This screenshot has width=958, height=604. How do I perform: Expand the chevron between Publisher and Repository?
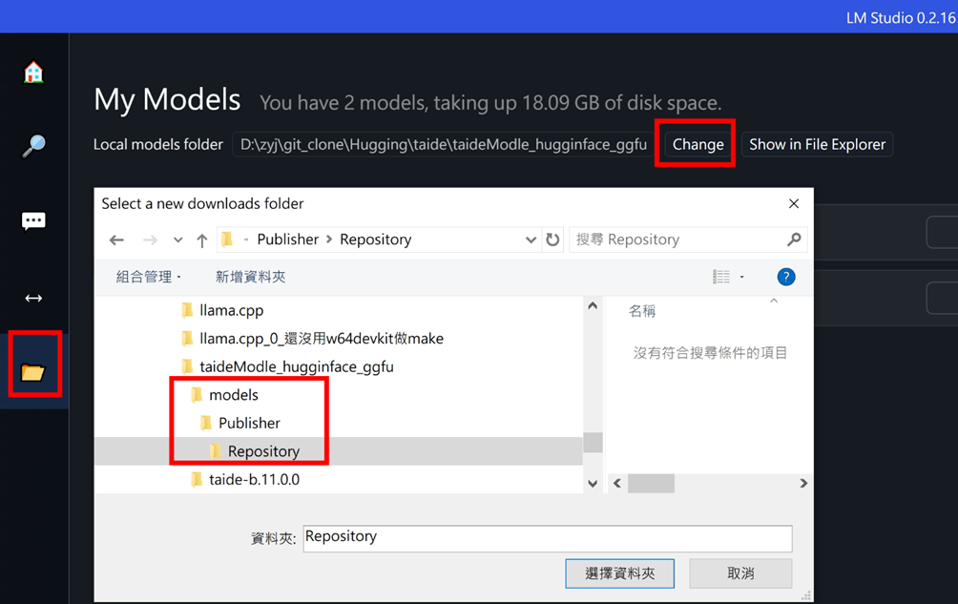(x=329, y=240)
